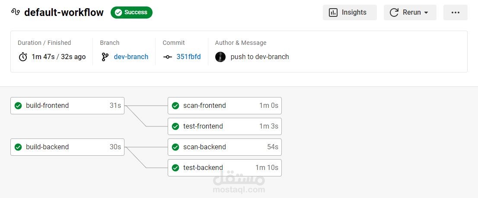Viewport: 478px width, 198px height.
Task: Click the green Success status badge
Action: [131, 13]
